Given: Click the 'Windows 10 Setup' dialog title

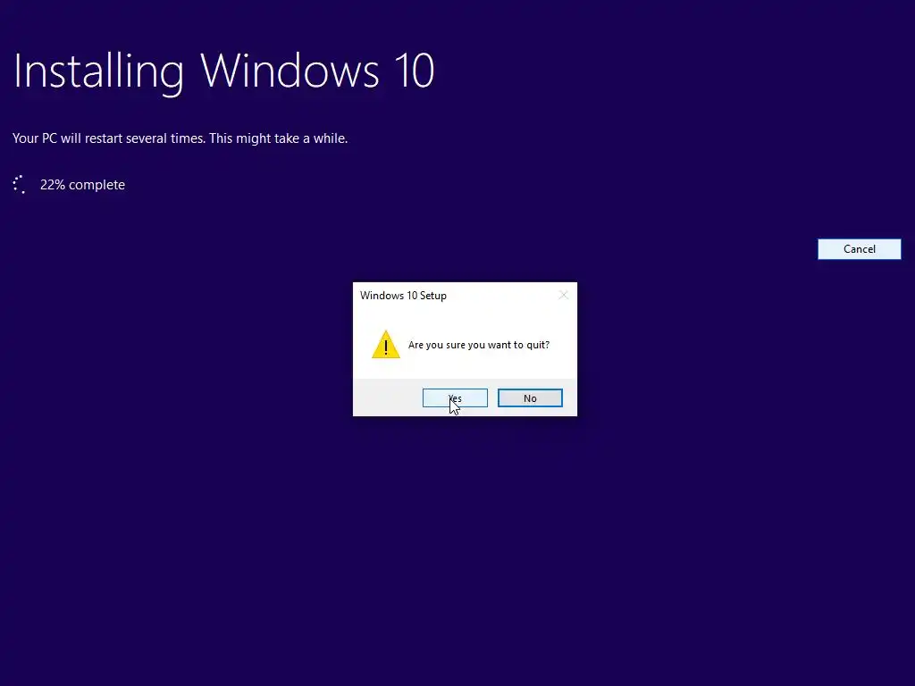Looking at the screenshot, I should click(403, 295).
